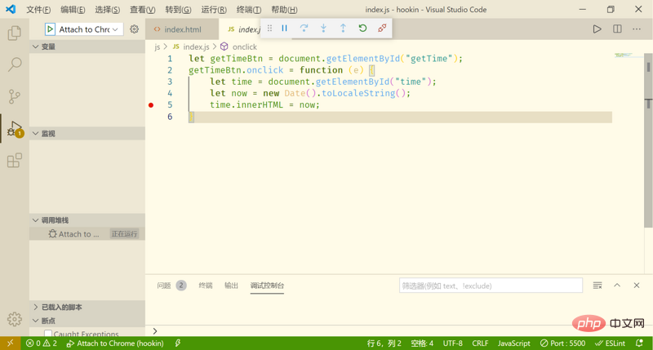Step over in the debug toolbar
The image size is (653, 350).
click(304, 29)
